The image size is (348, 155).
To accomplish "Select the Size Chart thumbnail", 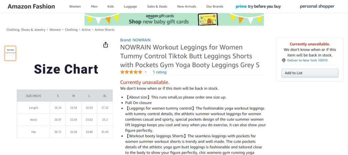I will [10, 53].
